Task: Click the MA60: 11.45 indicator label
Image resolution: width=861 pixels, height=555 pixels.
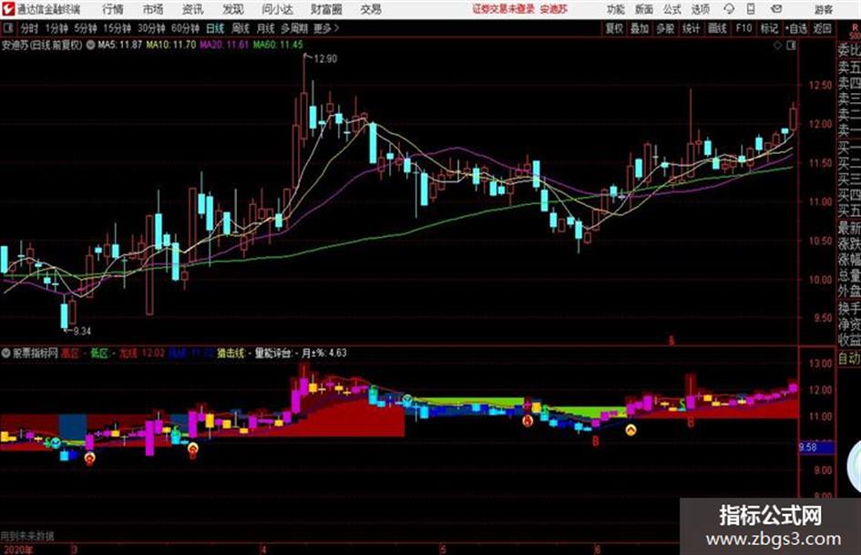Action: (x=278, y=45)
